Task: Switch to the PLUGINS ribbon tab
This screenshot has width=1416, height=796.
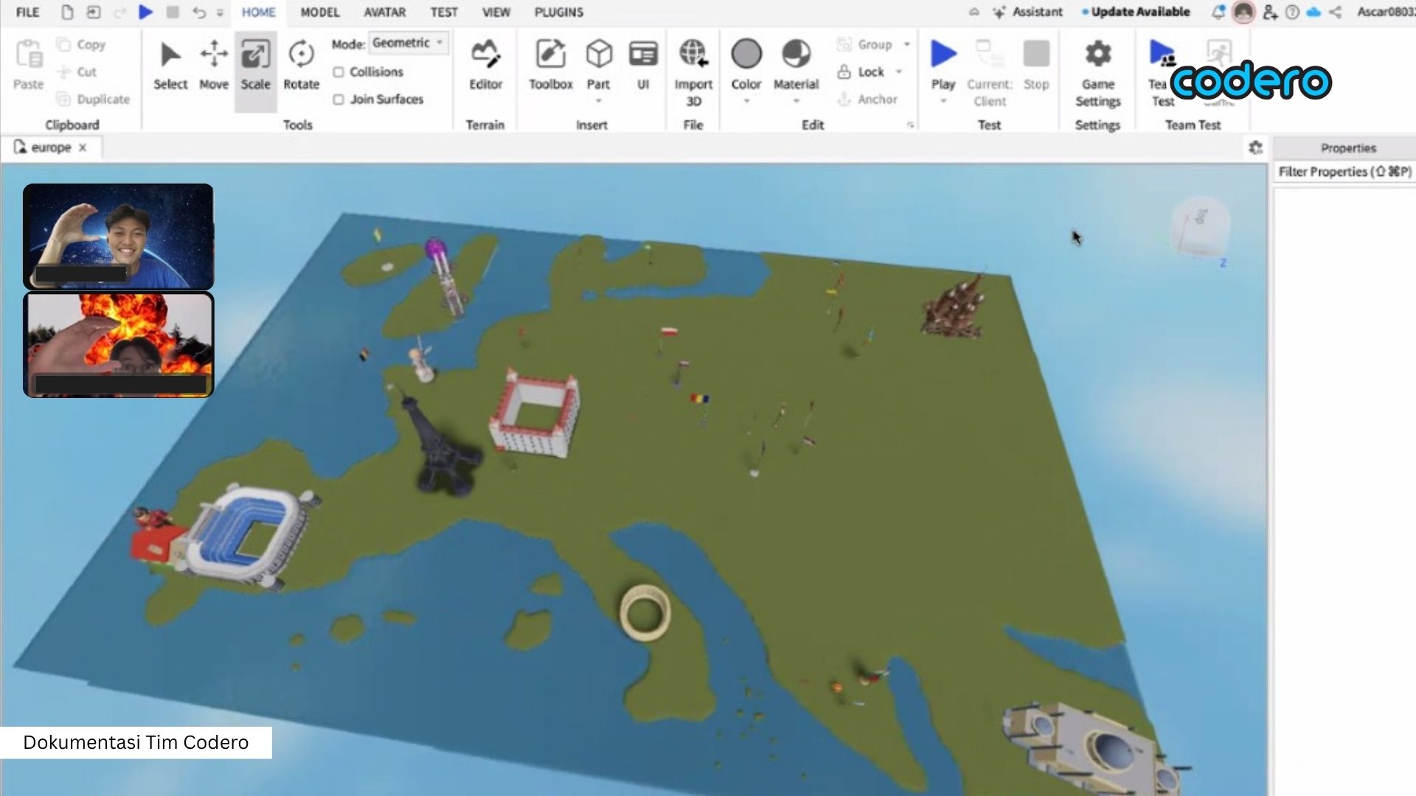Action: [x=559, y=13]
